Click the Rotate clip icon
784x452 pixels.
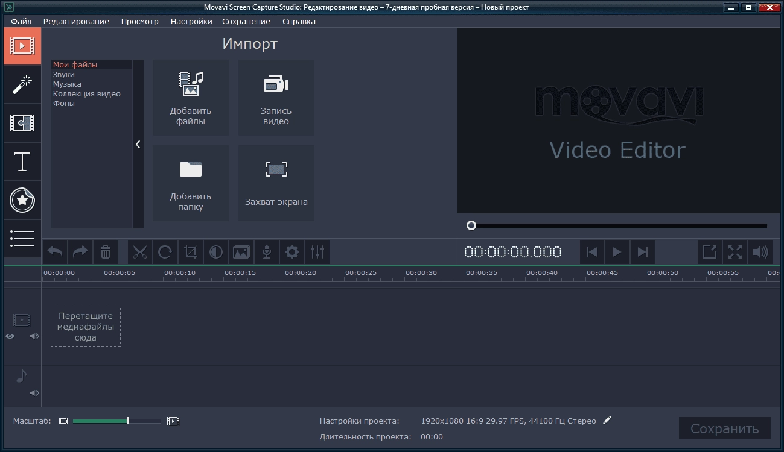tap(165, 252)
